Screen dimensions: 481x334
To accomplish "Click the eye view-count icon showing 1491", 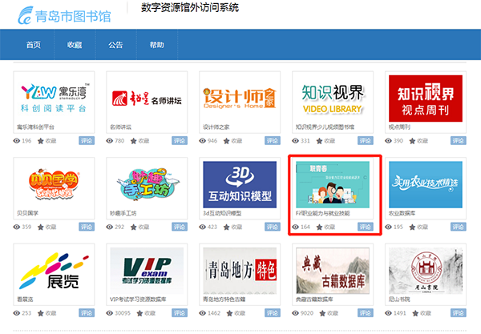I will pyautogui.click(x=388, y=313).
